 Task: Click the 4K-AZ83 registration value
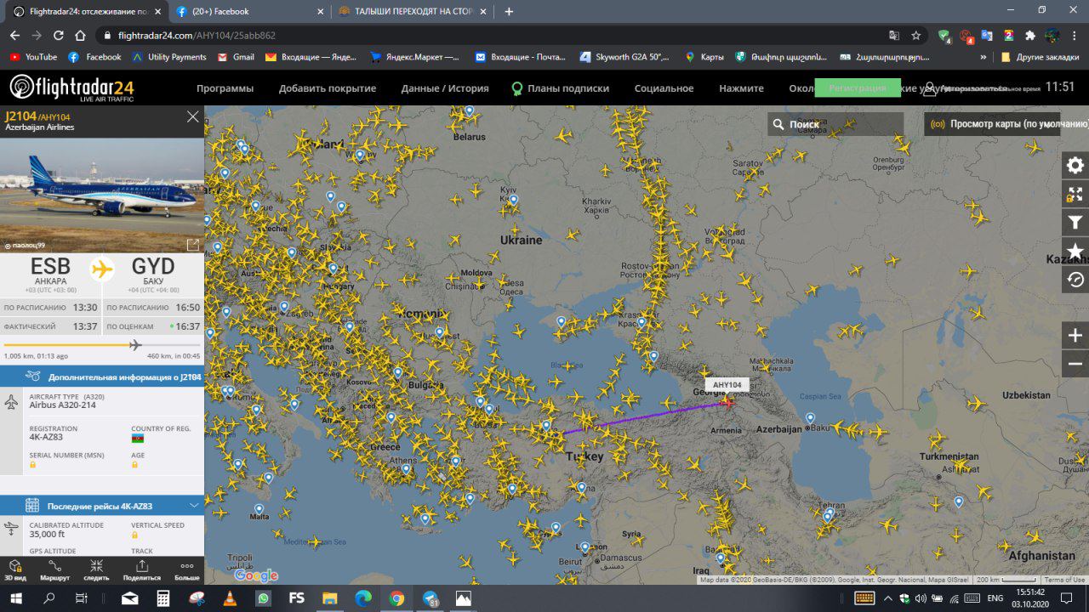[46, 437]
